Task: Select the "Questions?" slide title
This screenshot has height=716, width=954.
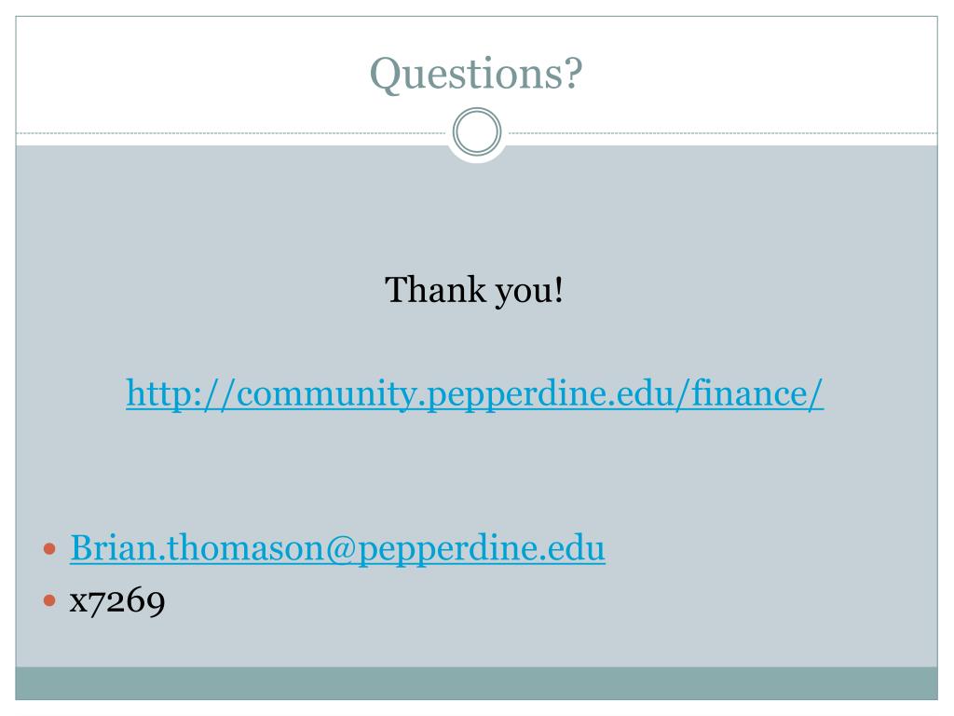Action: (476, 74)
